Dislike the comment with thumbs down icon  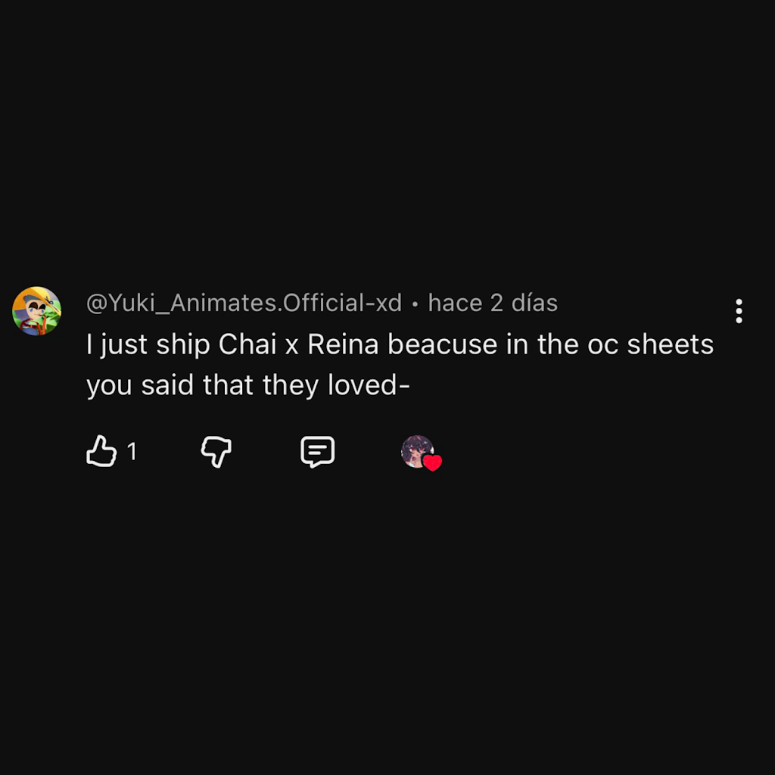[216, 452]
